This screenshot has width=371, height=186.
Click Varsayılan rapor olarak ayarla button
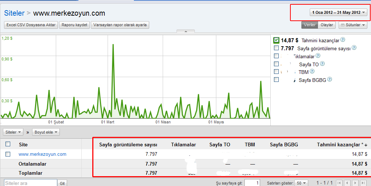tap(120, 25)
